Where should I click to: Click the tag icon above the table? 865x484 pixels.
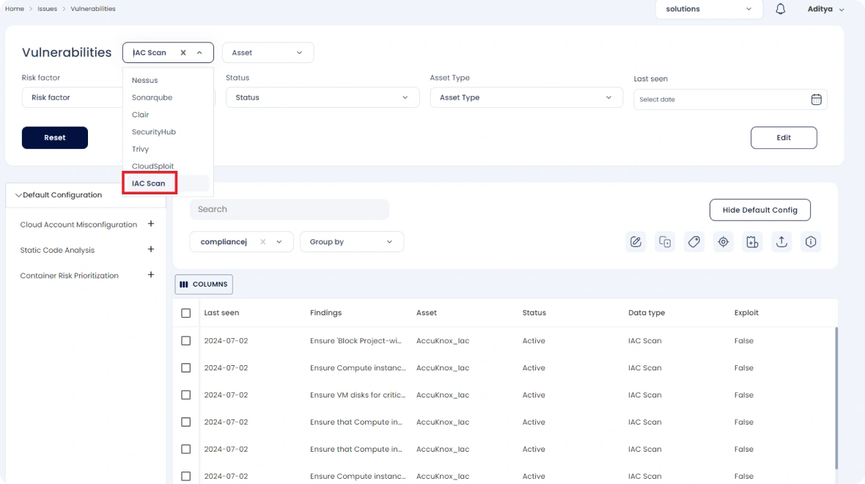pos(694,242)
